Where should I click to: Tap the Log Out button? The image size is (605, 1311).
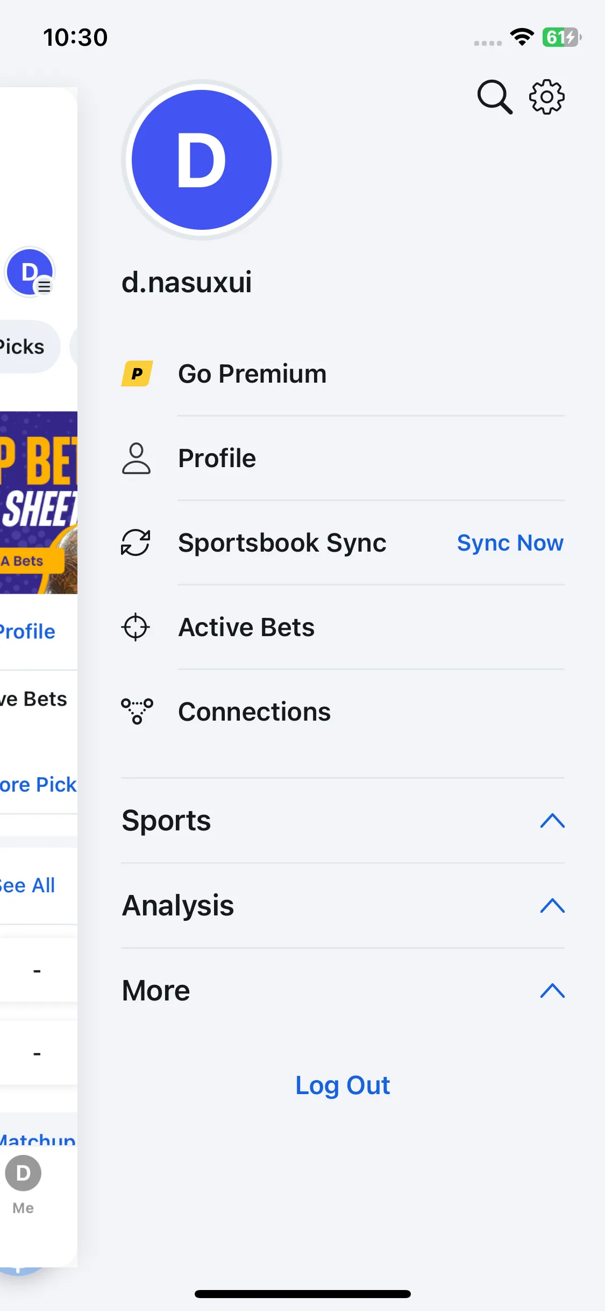pyautogui.click(x=343, y=1086)
